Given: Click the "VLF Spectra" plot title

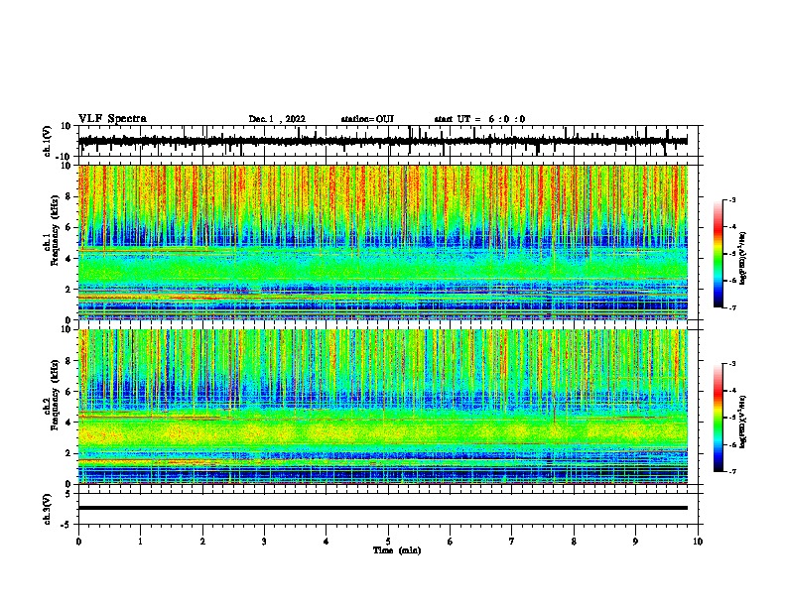Looking at the screenshot, I should click(x=112, y=119).
